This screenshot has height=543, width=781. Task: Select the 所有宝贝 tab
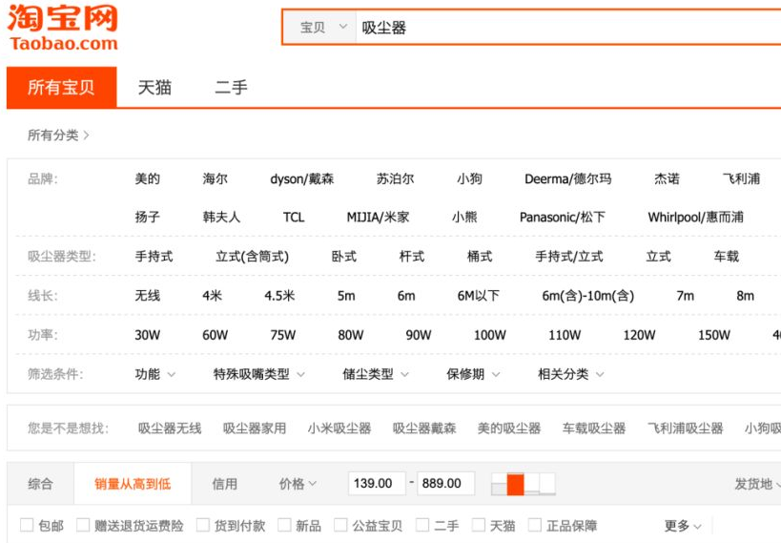(x=61, y=87)
